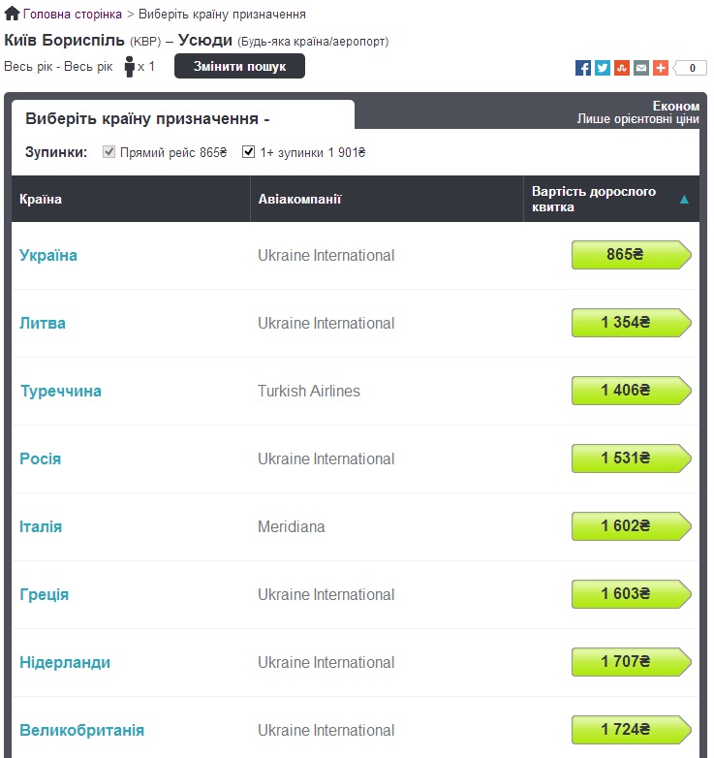Share page on Twitter

click(x=603, y=68)
